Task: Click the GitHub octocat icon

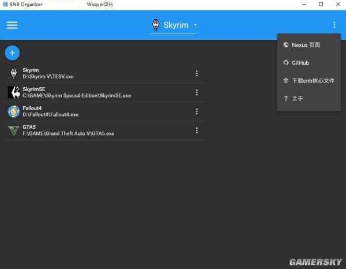Action: [x=286, y=63]
